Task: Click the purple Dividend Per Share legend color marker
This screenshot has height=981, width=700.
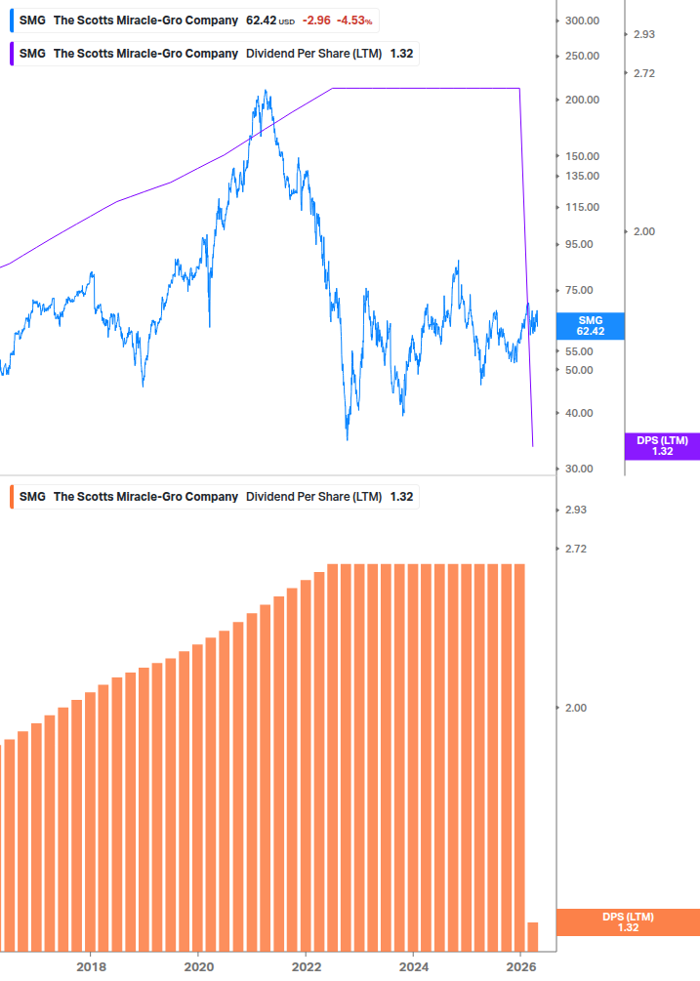Action: (12, 54)
